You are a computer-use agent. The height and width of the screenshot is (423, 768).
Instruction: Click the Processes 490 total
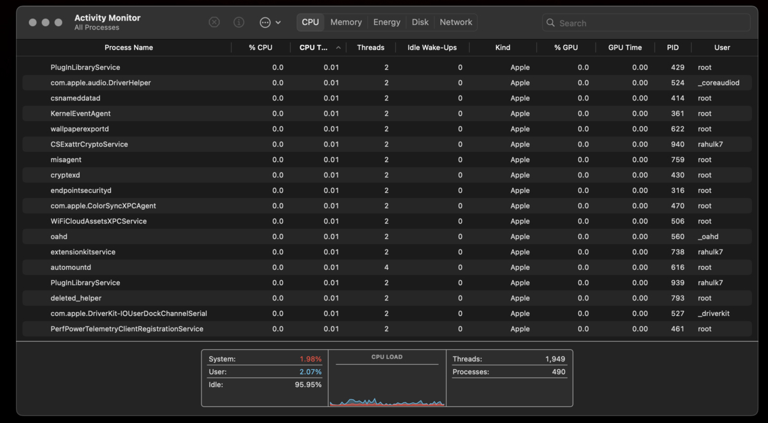coord(558,372)
